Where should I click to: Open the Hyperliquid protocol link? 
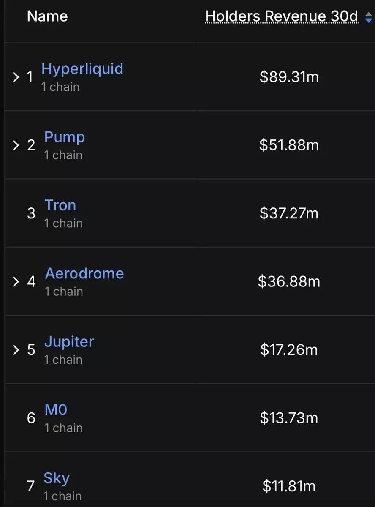pyautogui.click(x=82, y=69)
